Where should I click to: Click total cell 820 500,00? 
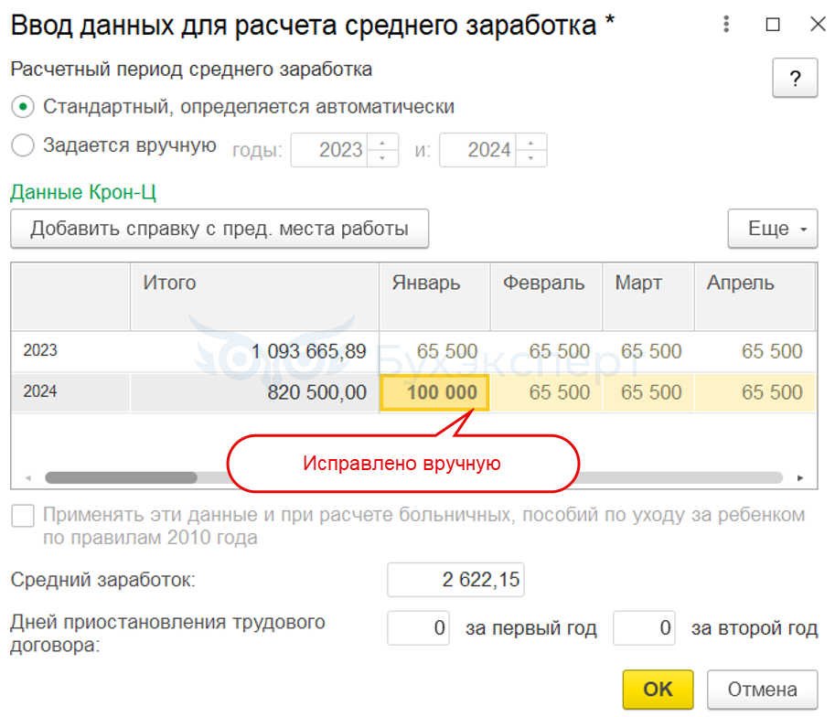pyautogui.click(x=254, y=392)
